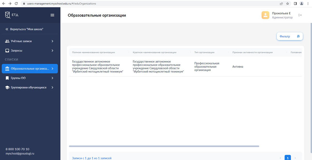The image size is (312, 160).
Task: Select page 1 in pagination
Action: (287, 158)
